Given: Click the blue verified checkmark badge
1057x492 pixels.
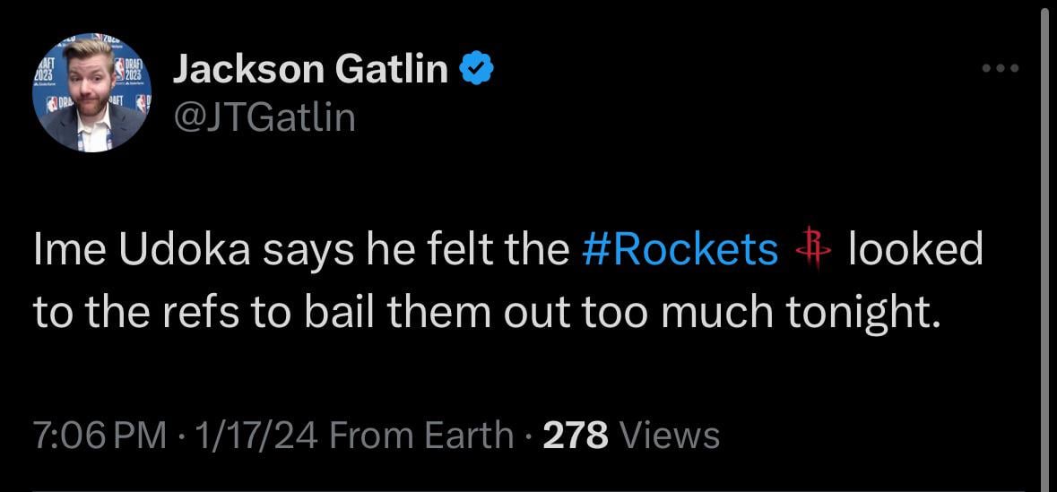Looking at the screenshot, I should 474,69.
